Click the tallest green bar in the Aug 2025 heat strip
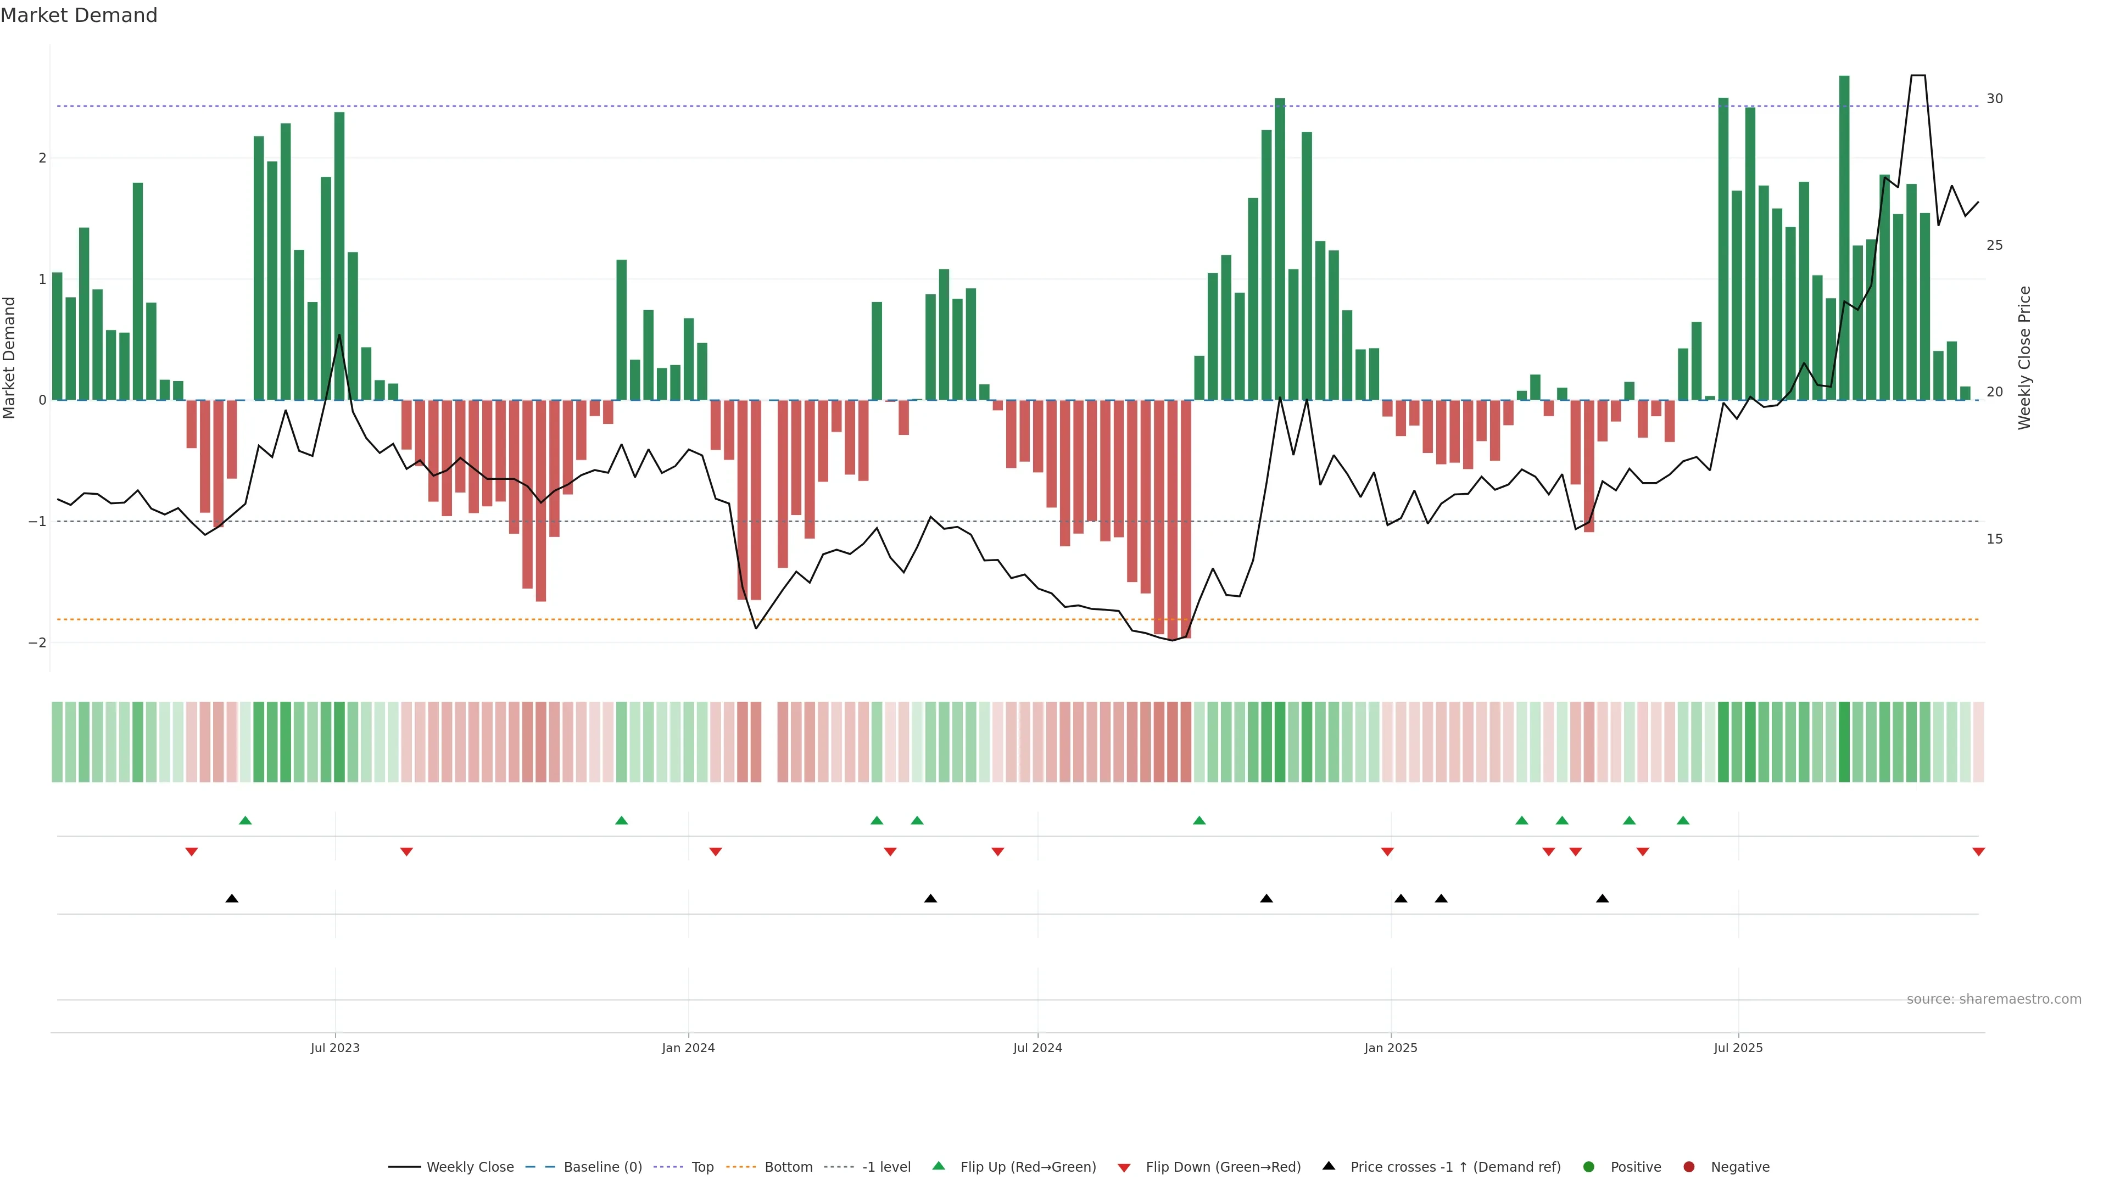The width and height of the screenshot is (2109, 1186). [1844, 742]
